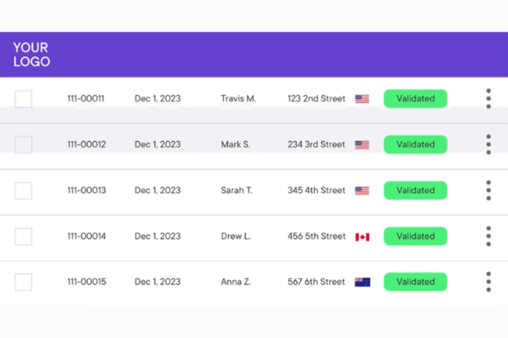Click the Validated badge for record 111-00014
This screenshot has width=508, height=338.
click(x=415, y=236)
